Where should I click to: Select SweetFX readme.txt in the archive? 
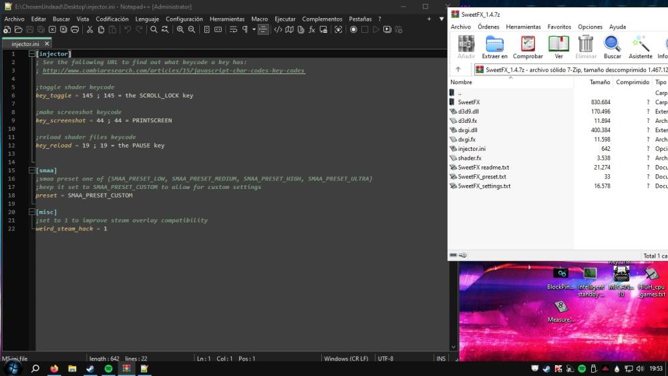483,168
